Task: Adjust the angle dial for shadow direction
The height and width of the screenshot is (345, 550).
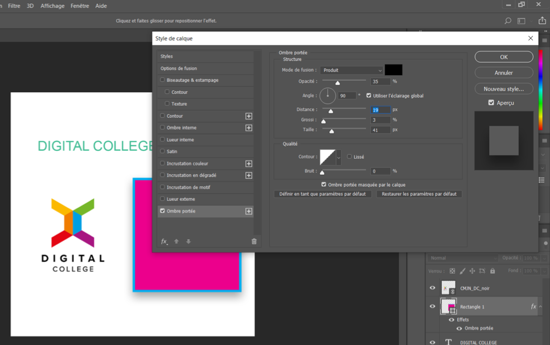Action: (327, 96)
